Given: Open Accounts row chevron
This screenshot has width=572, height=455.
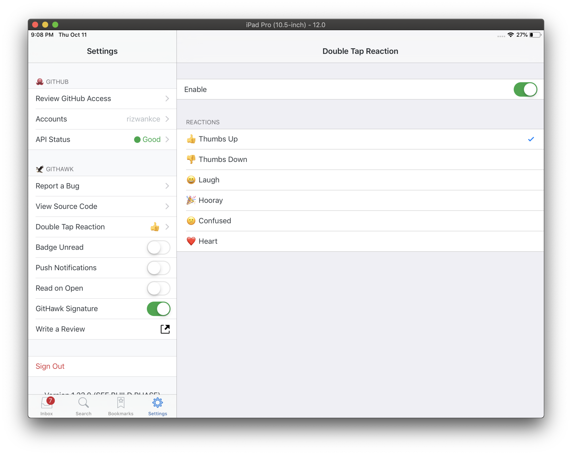Looking at the screenshot, I should pos(167,119).
